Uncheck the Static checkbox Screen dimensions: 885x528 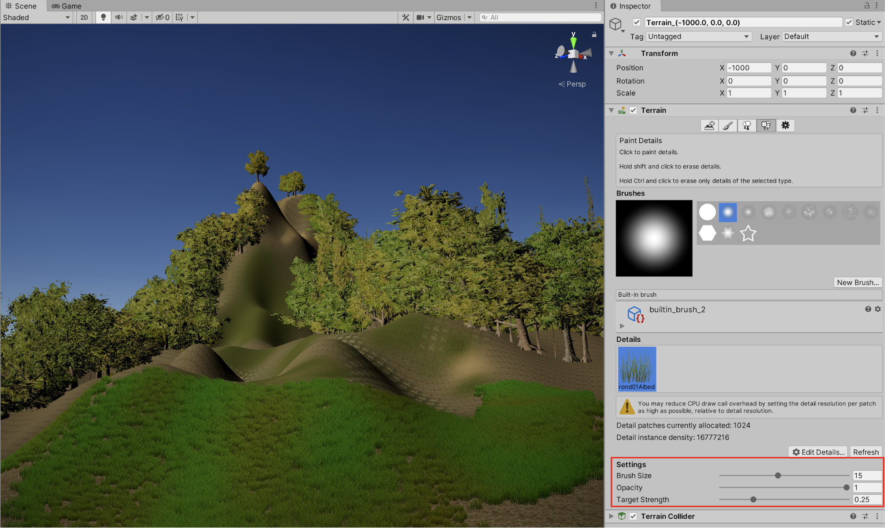click(849, 22)
